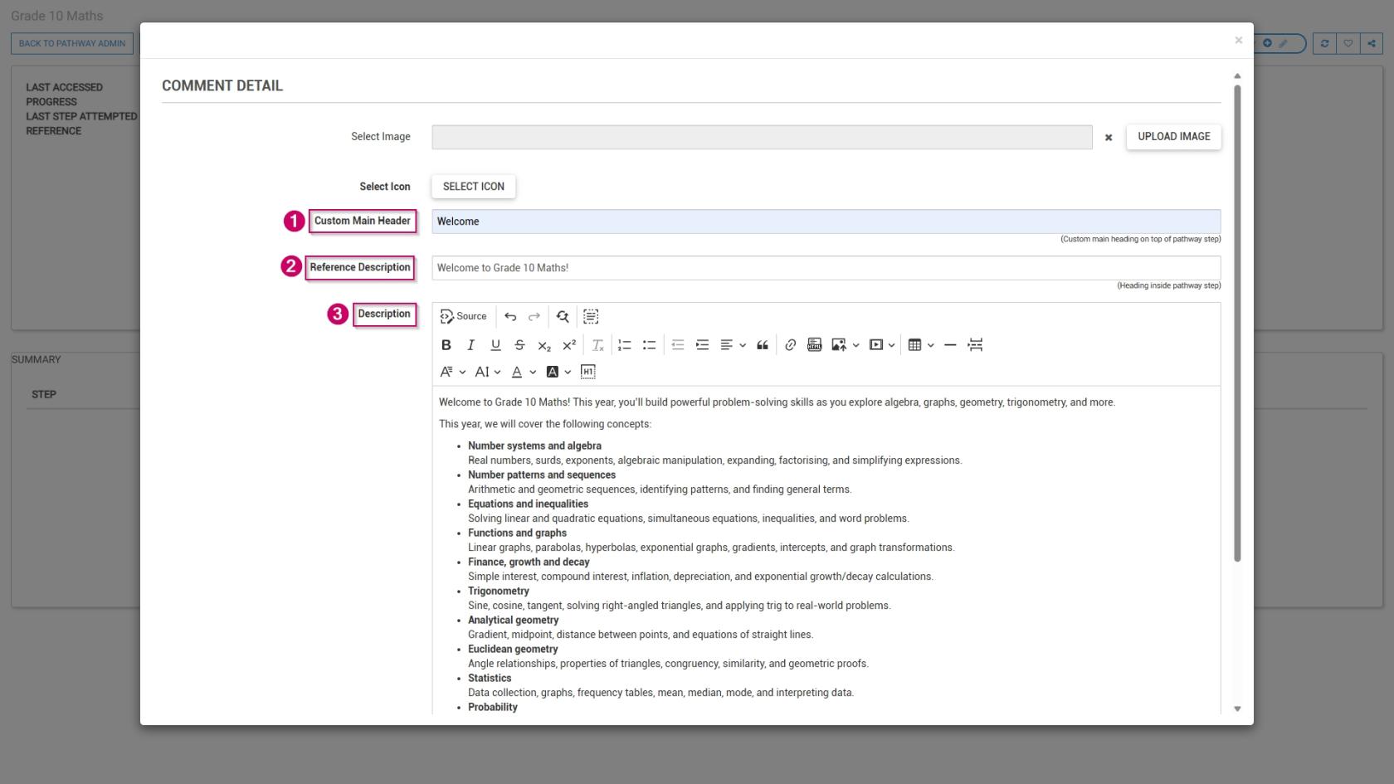This screenshot has width=1394, height=784.
Task: Click the dialog vertical scrollbar thumb
Action: (x=1237, y=324)
